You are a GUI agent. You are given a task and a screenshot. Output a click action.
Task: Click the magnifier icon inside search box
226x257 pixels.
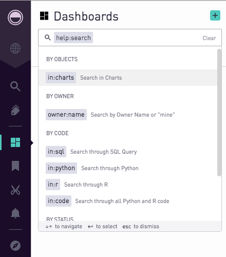pyautogui.click(x=48, y=38)
